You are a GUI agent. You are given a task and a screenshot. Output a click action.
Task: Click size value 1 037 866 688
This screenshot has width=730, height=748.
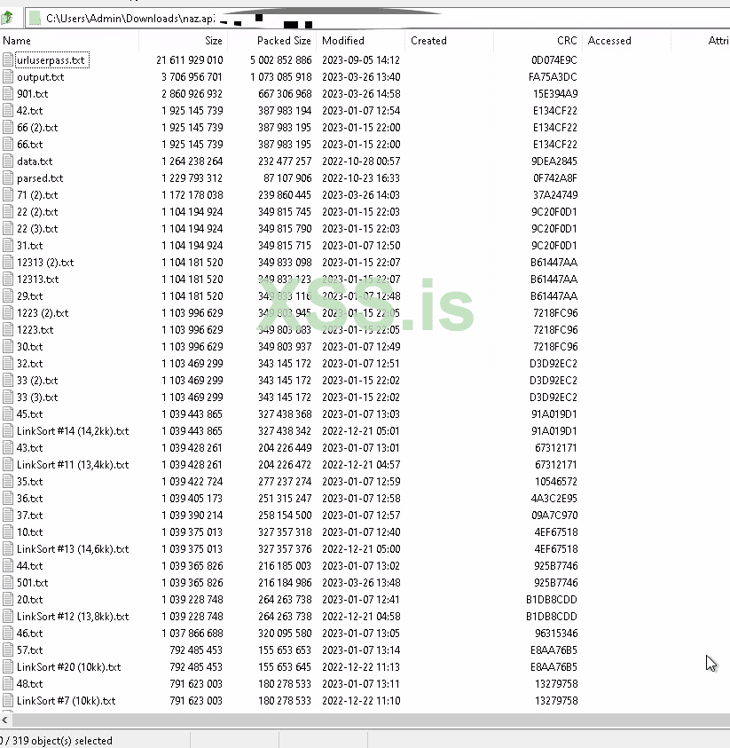click(192, 633)
